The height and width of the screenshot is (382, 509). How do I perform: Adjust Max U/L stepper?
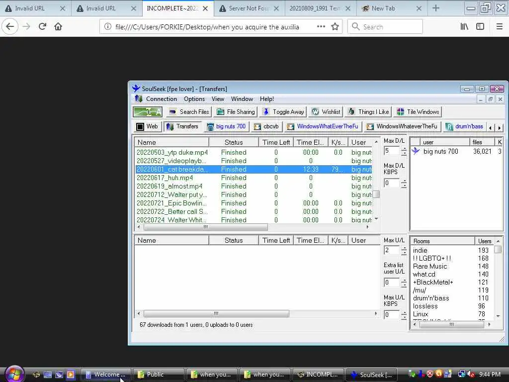(x=404, y=250)
